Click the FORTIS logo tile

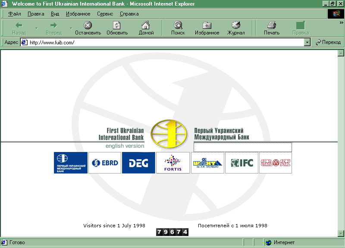pos(173,163)
